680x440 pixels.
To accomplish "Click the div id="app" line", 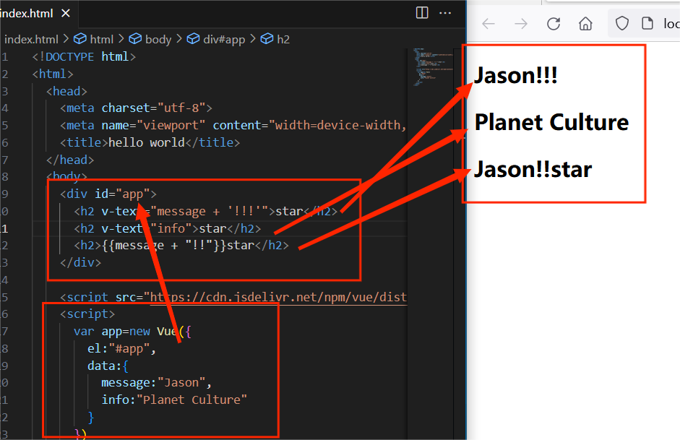I will [108, 194].
